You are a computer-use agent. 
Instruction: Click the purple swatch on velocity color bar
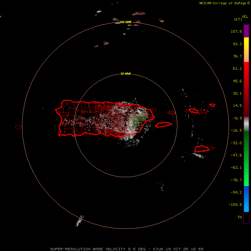pos(246,31)
